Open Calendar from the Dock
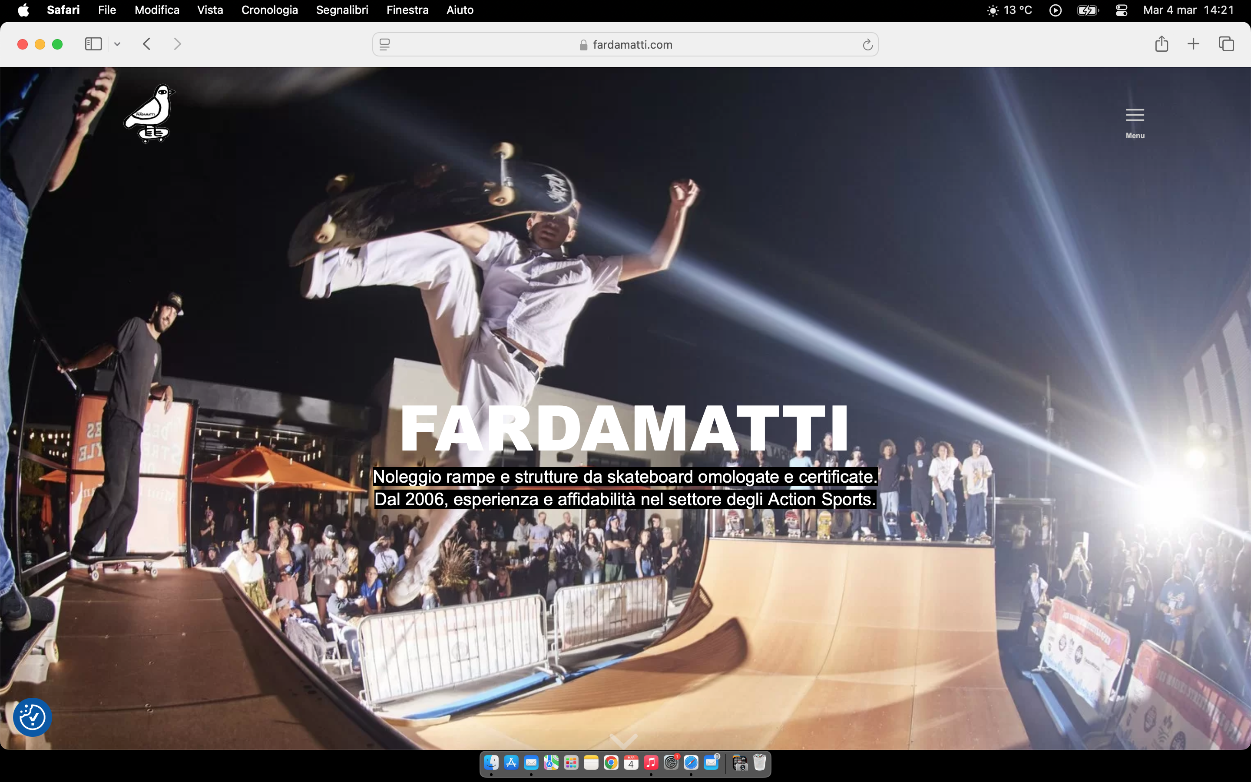The image size is (1251, 782). [x=631, y=762]
